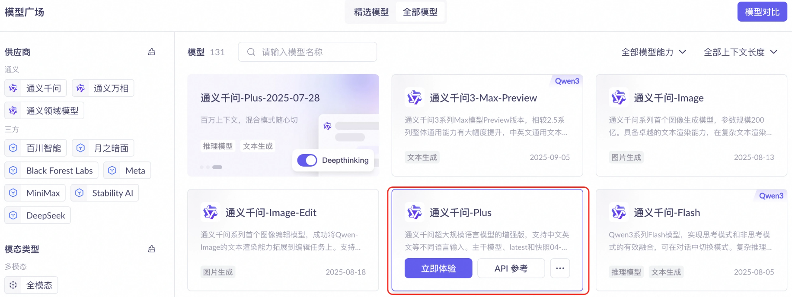Click 图片生成 tag on 通义千问-Image card
This screenshot has width=792, height=297.
tap(626, 158)
